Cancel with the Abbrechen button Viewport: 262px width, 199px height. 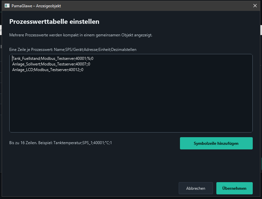click(196, 188)
